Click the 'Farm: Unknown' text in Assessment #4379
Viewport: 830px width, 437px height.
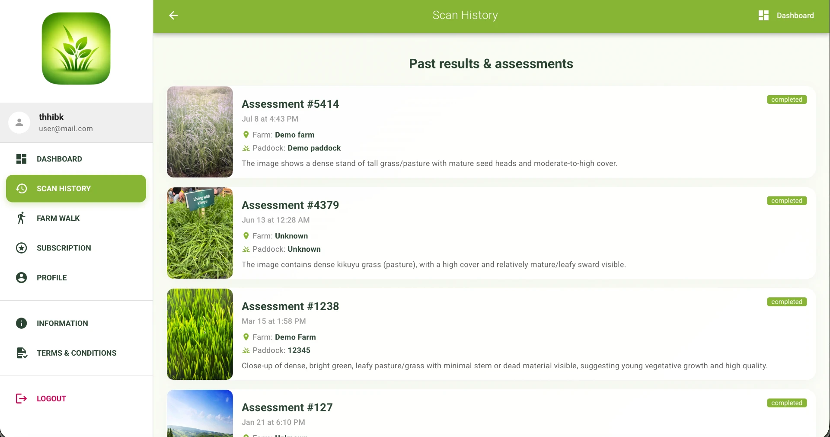[x=280, y=236]
